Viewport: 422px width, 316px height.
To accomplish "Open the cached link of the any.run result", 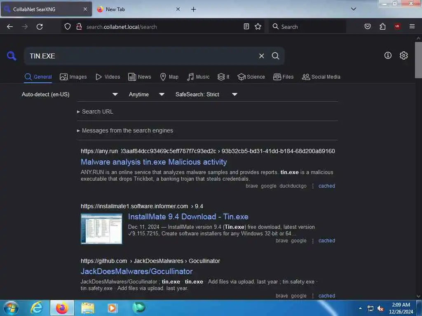I will tap(327, 186).
